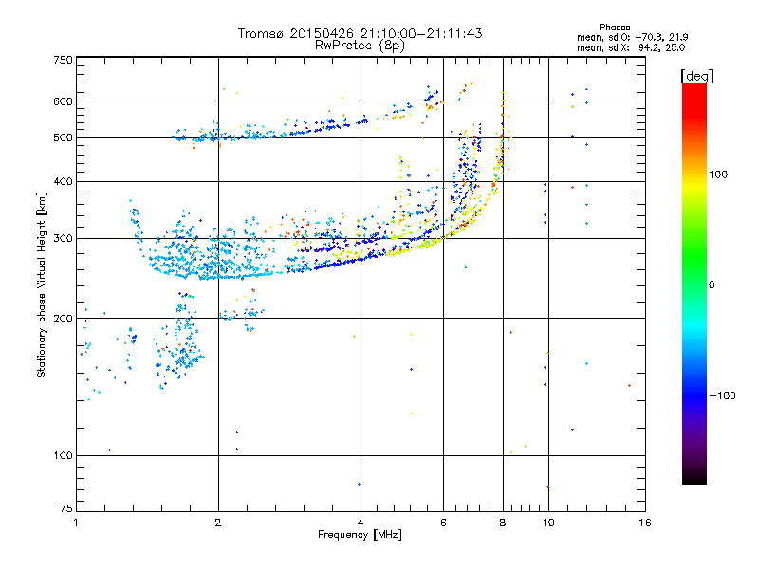This screenshot has width=759, height=569.
Task: Click the '0' label on the colorbar
Action: tap(712, 284)
